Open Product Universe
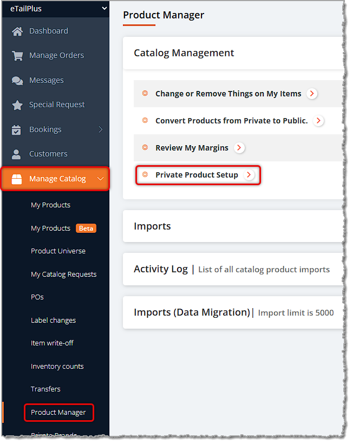 tap(58, 251)
